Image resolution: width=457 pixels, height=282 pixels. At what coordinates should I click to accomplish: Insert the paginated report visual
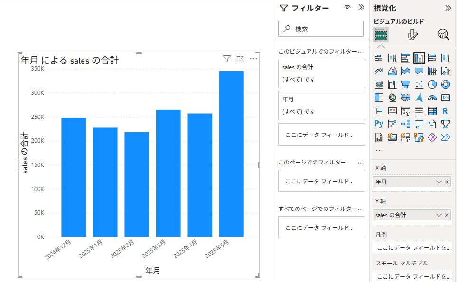coord(379,137)
